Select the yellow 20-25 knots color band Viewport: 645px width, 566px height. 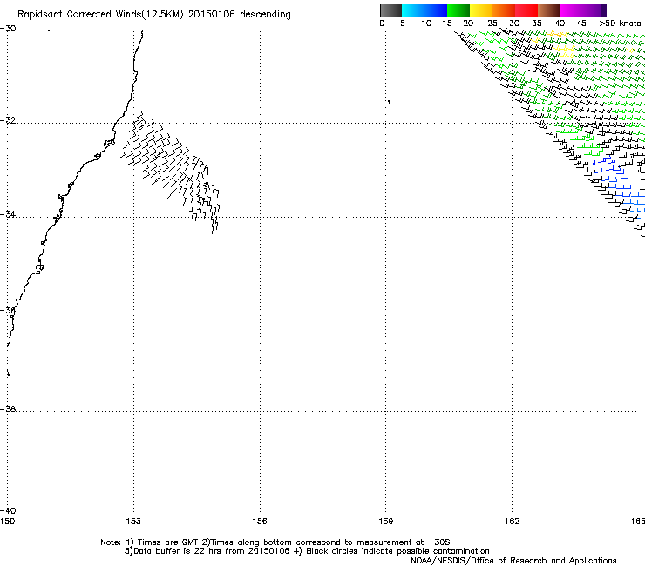(x=481, y=10)
